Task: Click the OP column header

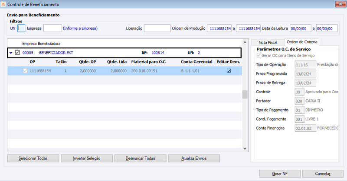Action: 32,62
